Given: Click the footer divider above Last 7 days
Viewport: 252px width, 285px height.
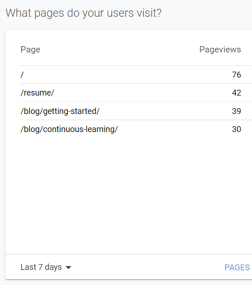Looking at the screenshot, I should tap(125, 254).
